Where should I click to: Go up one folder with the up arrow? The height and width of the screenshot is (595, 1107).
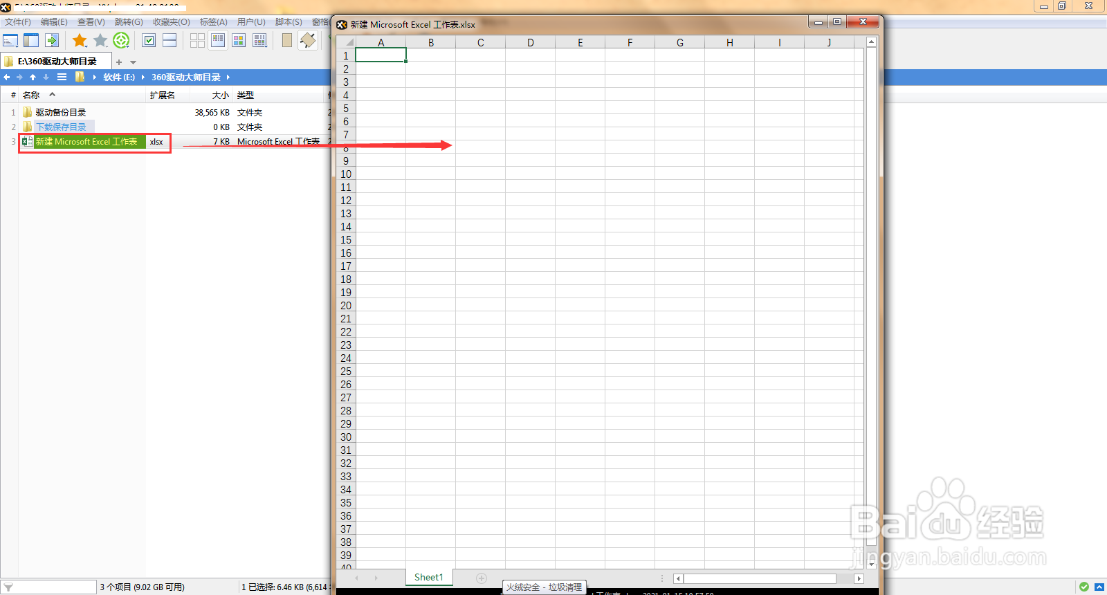33,77
